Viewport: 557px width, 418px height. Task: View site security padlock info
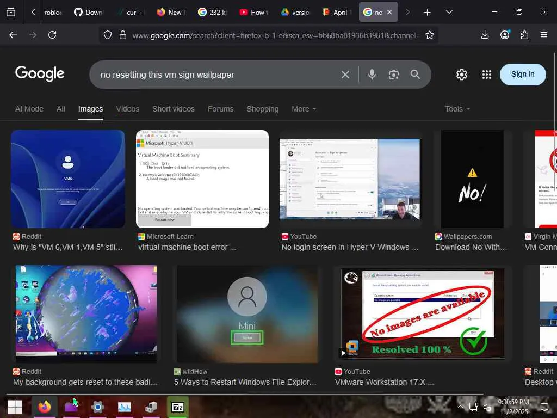click(x=123, y=35)
